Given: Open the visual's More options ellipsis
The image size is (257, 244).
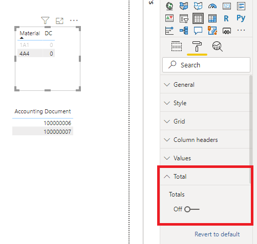Looking at the screenshot, I should (x=74, y=20).
